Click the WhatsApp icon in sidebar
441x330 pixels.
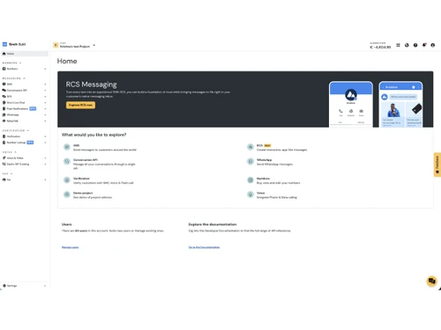tap(4, 114)
